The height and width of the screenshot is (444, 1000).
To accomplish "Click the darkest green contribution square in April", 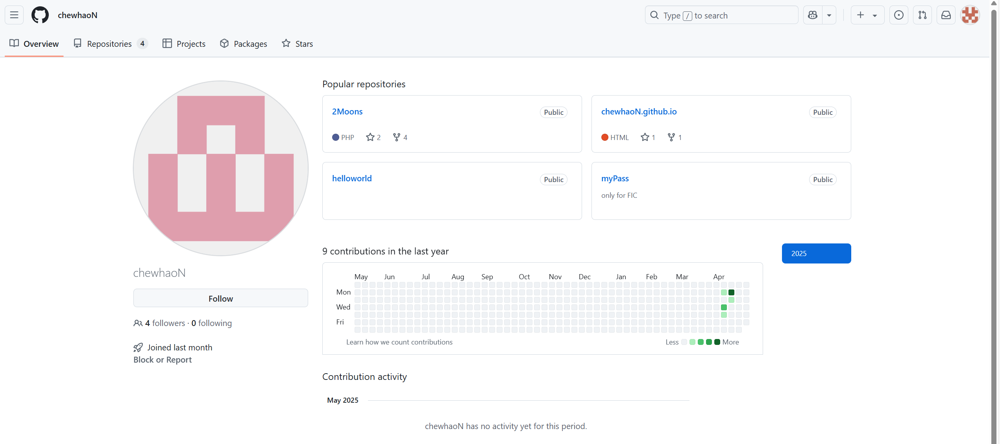I will [x=731, y=292].
